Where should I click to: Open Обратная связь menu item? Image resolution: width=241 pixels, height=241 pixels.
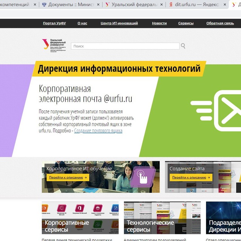click(220, 23)
